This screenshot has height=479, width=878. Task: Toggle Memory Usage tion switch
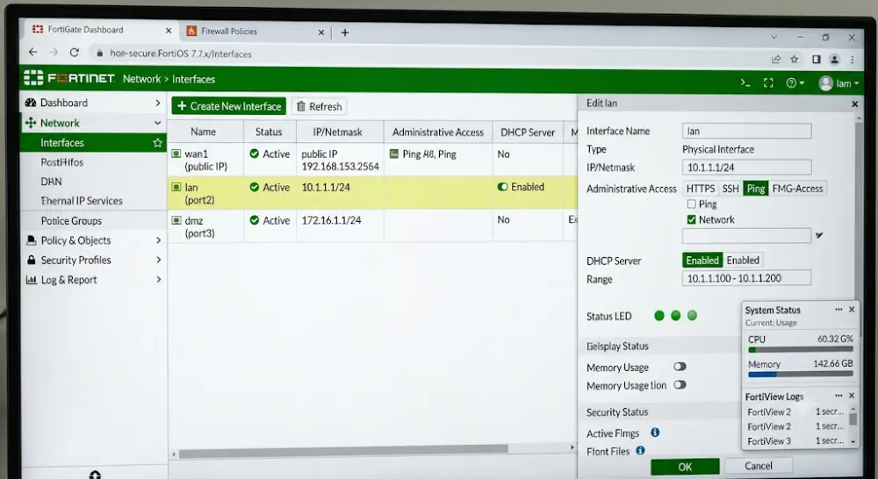point(680,385)
